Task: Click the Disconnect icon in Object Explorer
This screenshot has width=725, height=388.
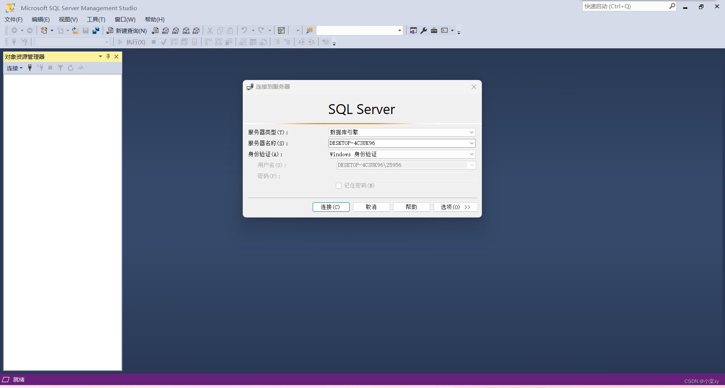Action: [40, 68]
